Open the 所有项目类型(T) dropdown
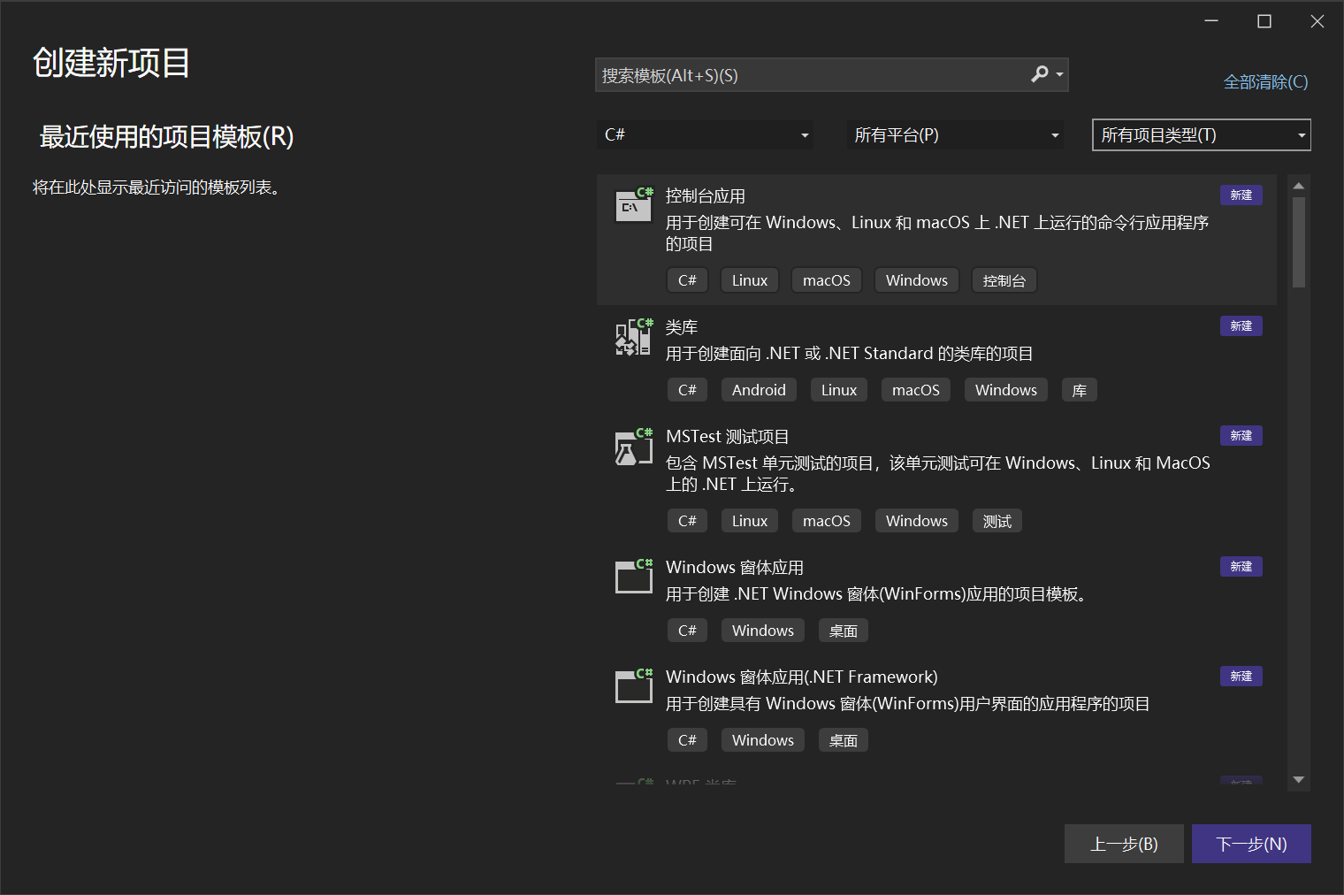 pos(1201,135)
